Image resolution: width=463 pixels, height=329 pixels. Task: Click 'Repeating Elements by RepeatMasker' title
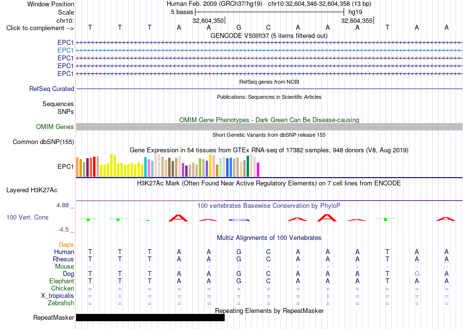[270, 311]
